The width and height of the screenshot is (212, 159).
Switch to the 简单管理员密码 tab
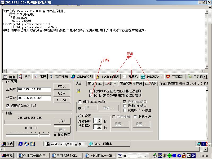pyautogui.click(x=131, y=84)
